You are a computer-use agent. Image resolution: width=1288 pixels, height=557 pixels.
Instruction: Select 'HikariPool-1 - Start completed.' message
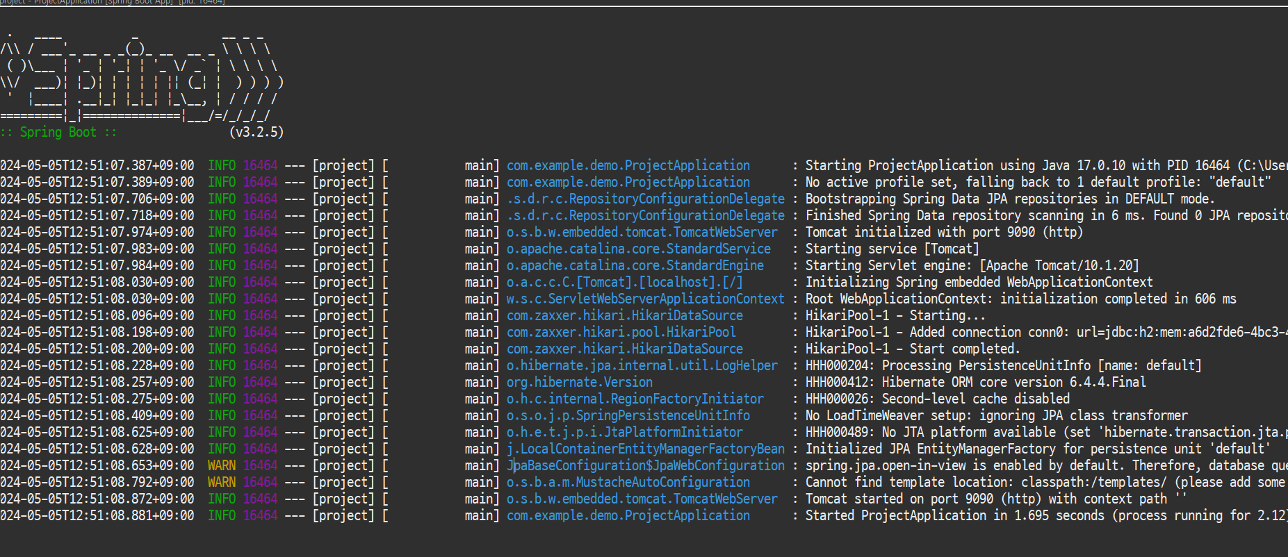tap(913, 349)
